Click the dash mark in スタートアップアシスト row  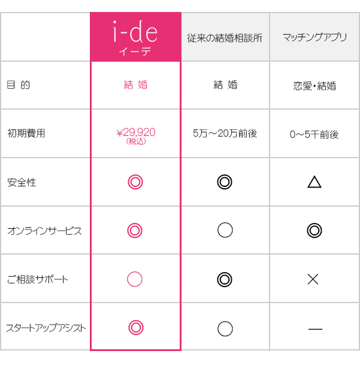point(315,329)
